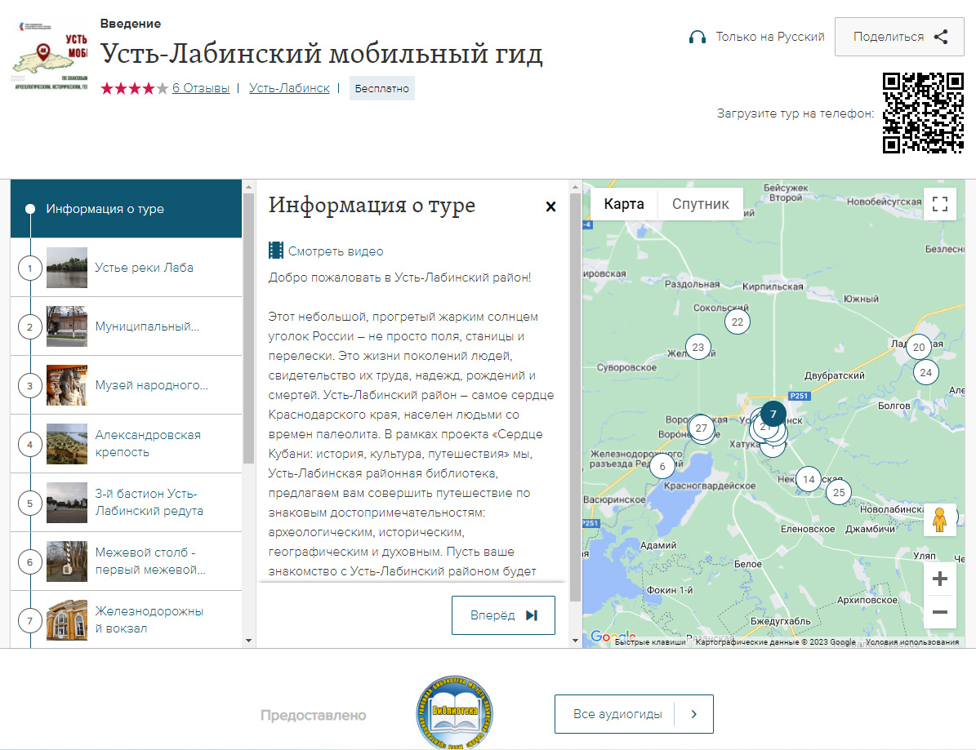Click numbered circle 4 in the timeline

coord(30,445)
